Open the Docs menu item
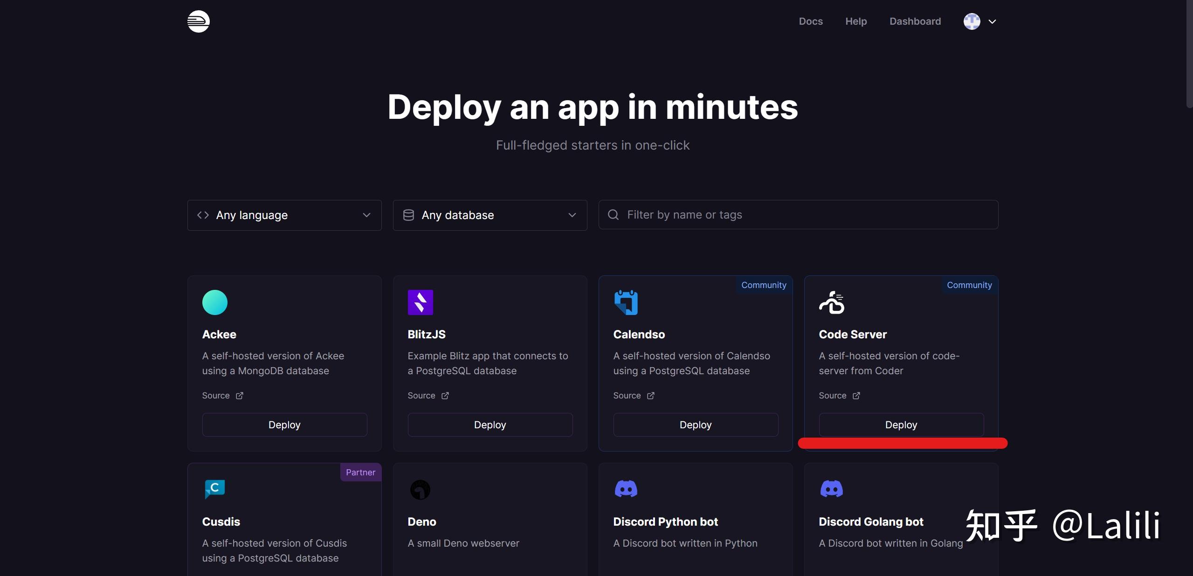Viewport: 1193px width, 576px height. pyautogui.click(x=811, y=21)
